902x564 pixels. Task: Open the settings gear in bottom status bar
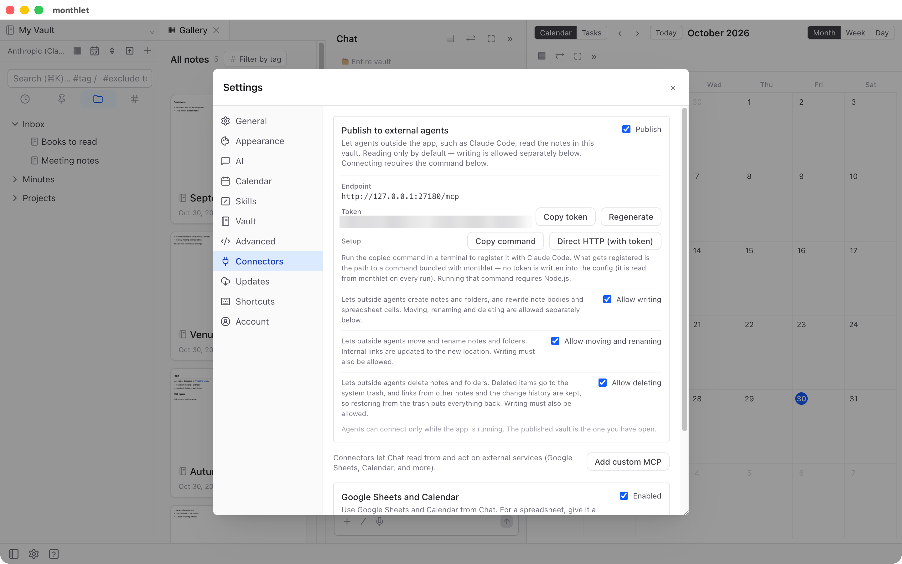(34, 554)
